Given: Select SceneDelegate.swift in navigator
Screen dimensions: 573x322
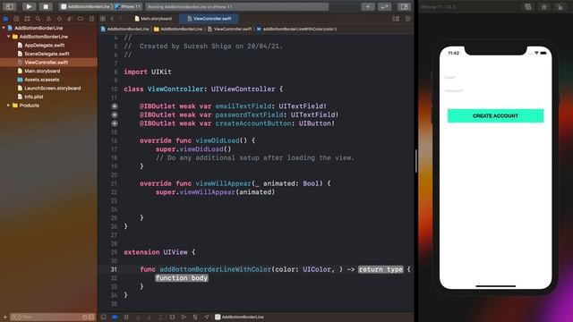Looking at the screenshot, I should point(47,54).
